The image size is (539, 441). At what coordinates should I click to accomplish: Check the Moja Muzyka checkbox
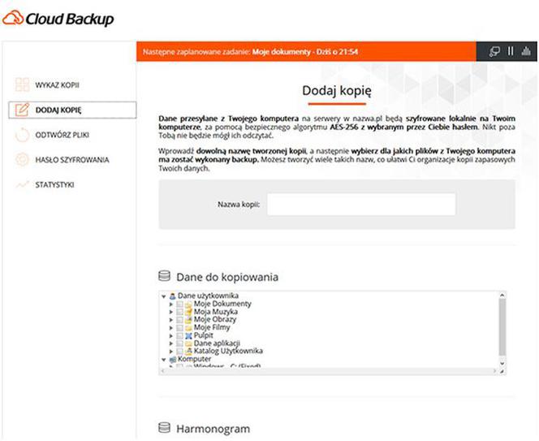(179, 312)
